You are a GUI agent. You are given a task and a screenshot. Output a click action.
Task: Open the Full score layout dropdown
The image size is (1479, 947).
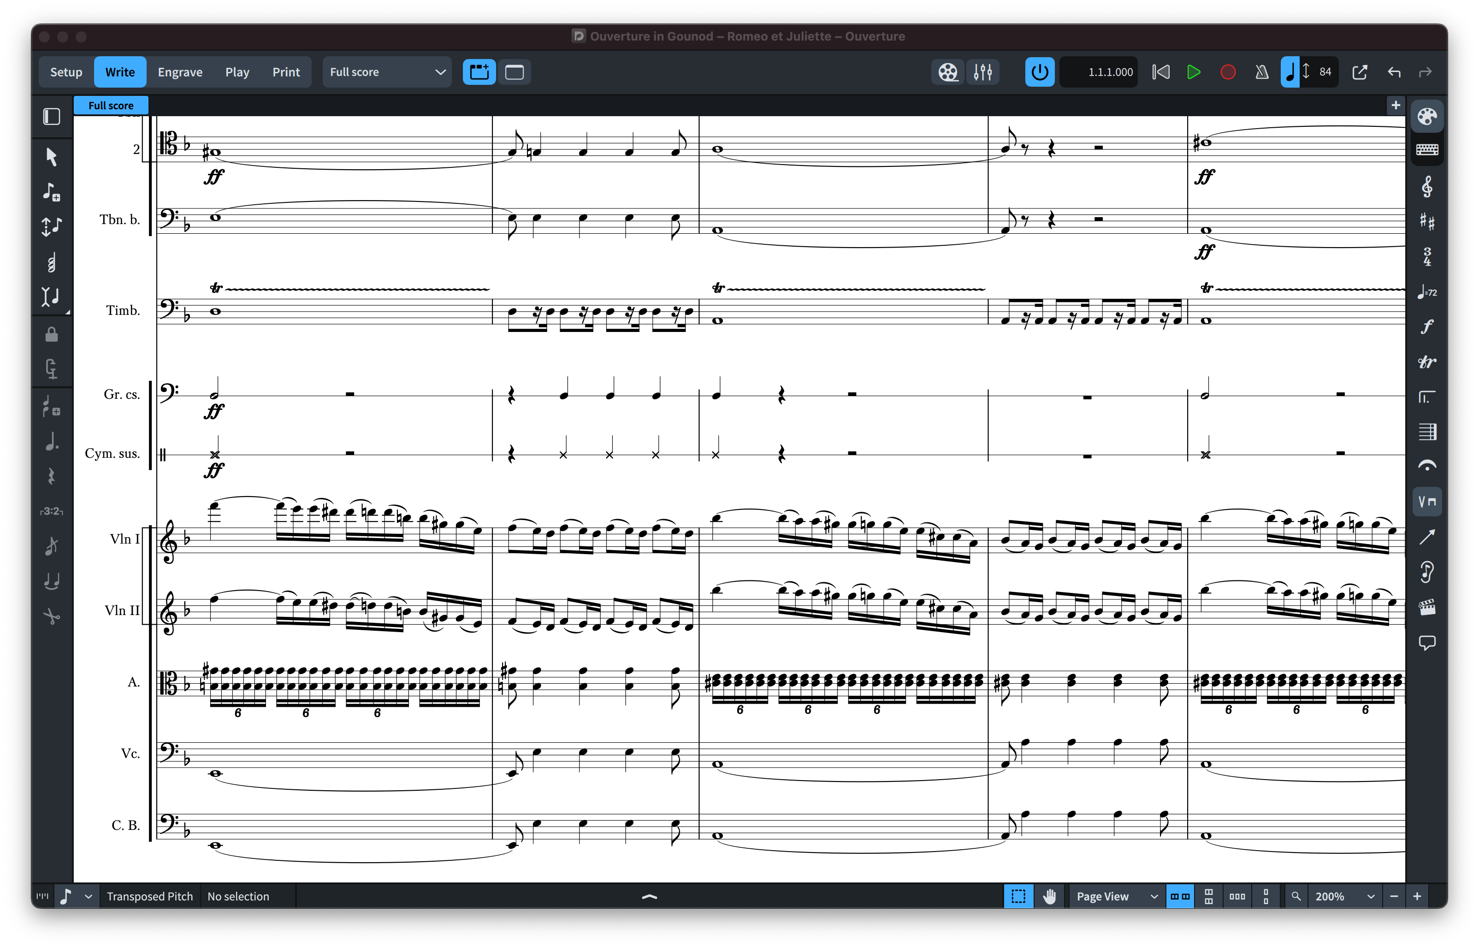(387, 72)
